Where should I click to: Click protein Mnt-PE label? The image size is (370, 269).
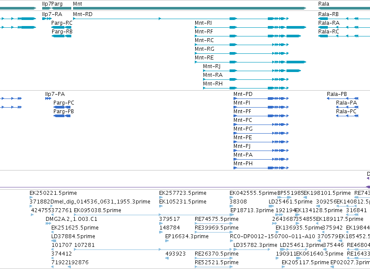coord(243,138)
